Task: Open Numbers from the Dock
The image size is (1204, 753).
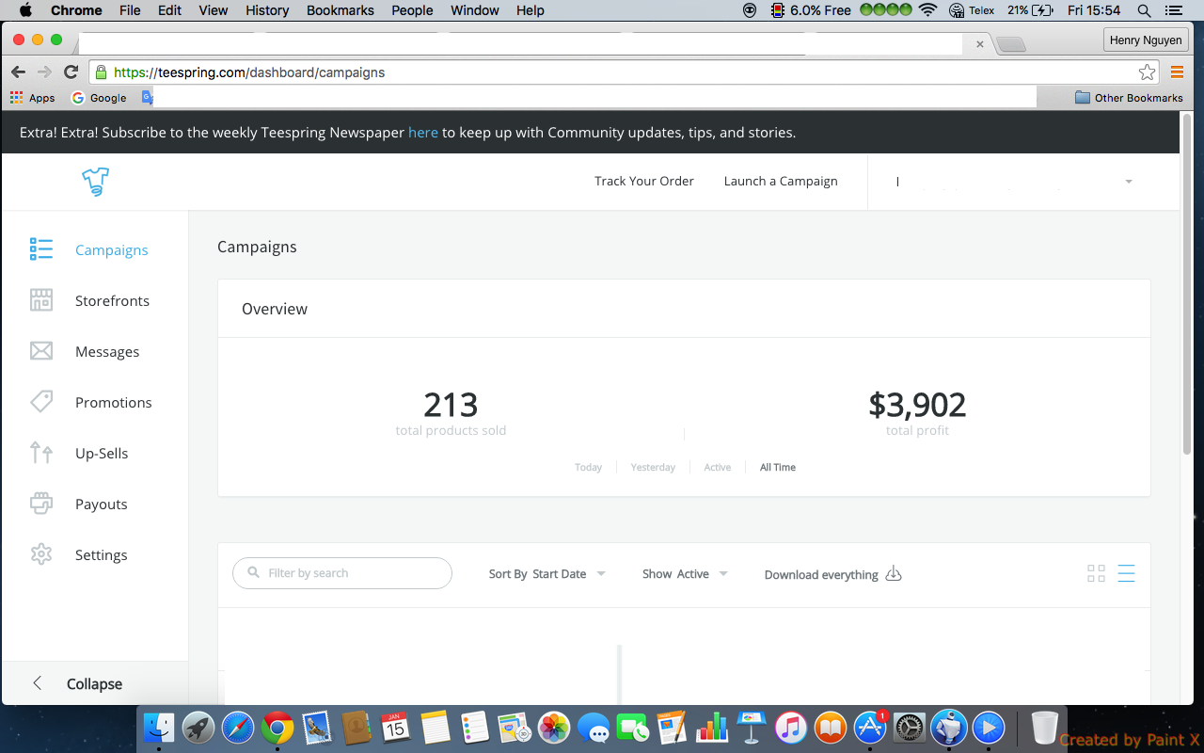Action: tap(712, 728)
